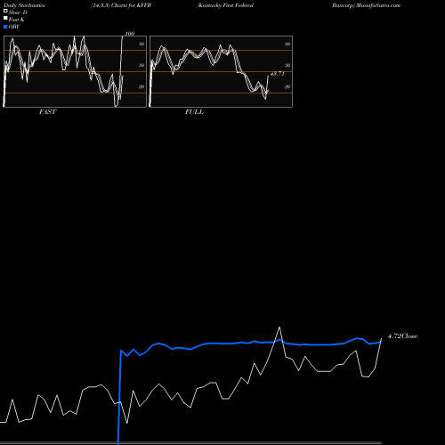Click the 20 axis label in FULL chart

(x=287, y=86)
